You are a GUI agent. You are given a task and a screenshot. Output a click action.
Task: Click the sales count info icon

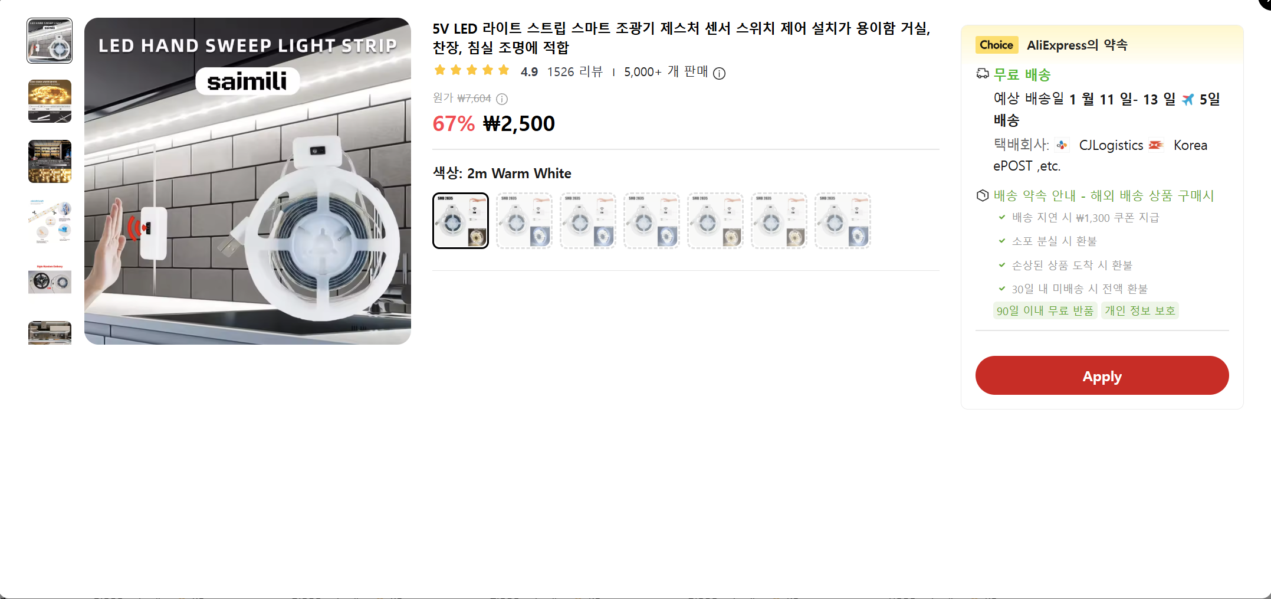pos(719,73)
